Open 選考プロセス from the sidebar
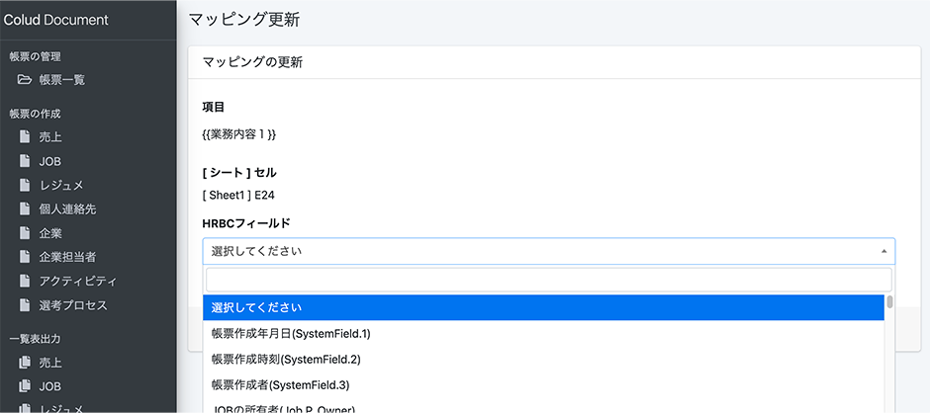The height and width of the screenshot is (413, 930). point(73,305)
